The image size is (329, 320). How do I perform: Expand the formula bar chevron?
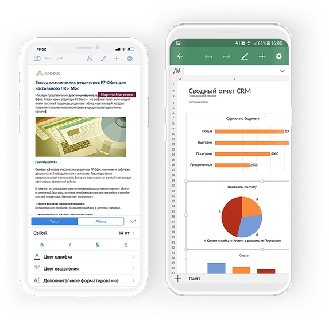[x=282, y=71]
